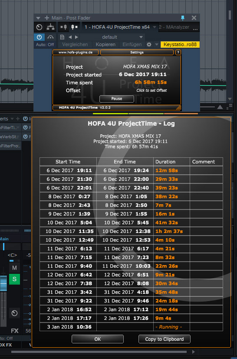Open the Inserts header dropdown arrow
The width and height of the screenshot is (237, 359).
tap(12, 119)
